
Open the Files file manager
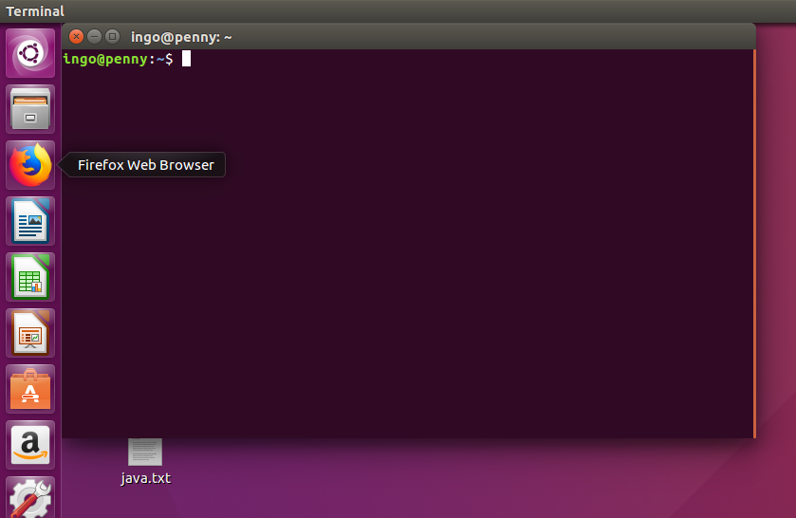pos(30,109)
